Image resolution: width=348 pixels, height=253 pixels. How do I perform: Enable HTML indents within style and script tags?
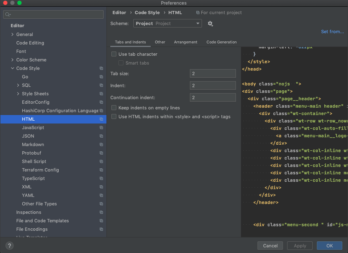pyautogui.click(x=114, y=116)
